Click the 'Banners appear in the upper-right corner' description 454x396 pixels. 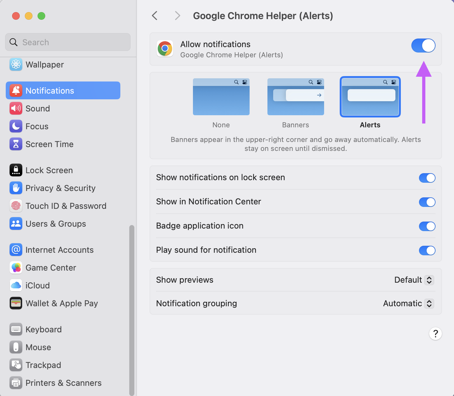[x=296, y=144]
